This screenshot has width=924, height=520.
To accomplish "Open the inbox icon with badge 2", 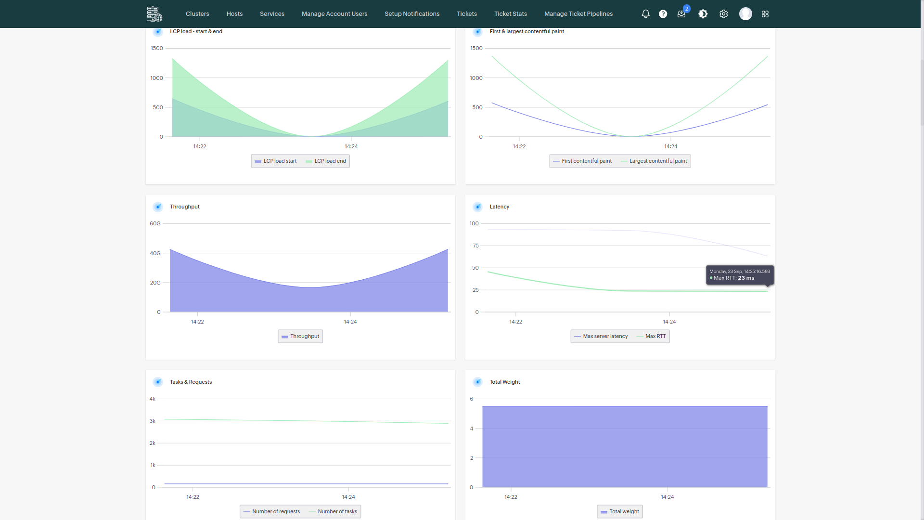I will coord(681,14).
